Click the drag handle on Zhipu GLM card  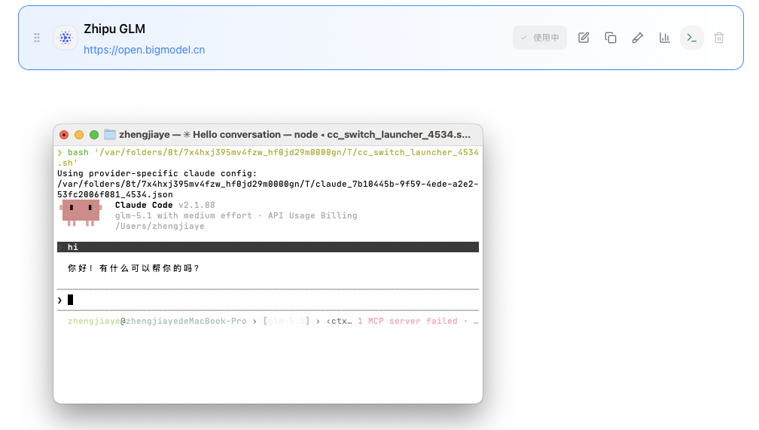[x=37, y=38]
